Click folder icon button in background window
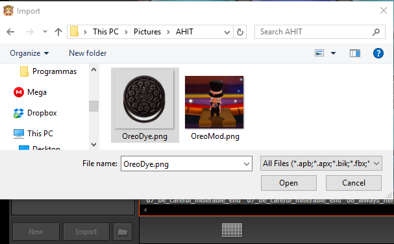Image resolution: width=394 pixels, height=244 pixels. 123,232
